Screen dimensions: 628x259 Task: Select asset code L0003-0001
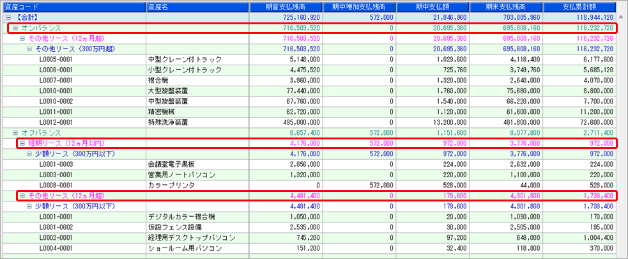point(56,175)
